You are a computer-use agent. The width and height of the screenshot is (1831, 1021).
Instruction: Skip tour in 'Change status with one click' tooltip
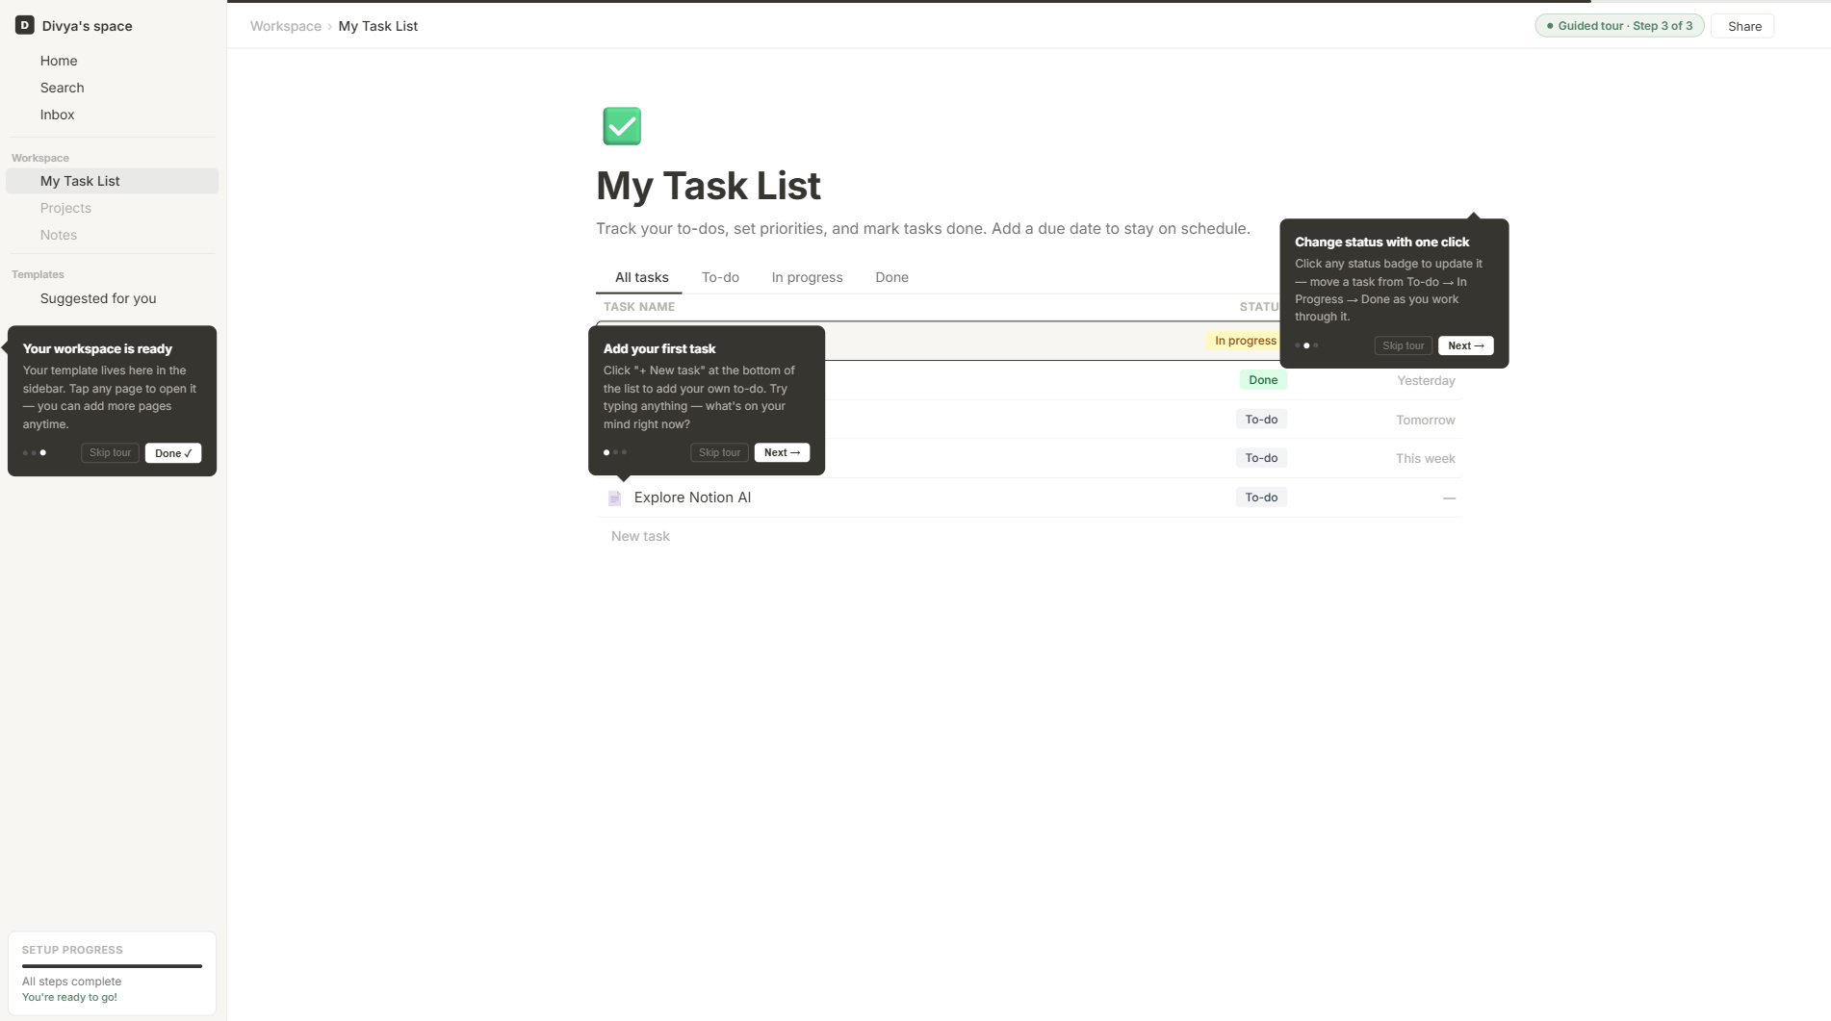pyautogui.click(x=1403, y=345)
